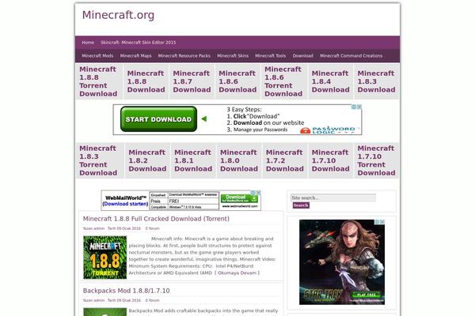Viewport: 475px width, 316px height.
Task: Open ad info icon on Password Logic banner
Action: pos(354,107)
